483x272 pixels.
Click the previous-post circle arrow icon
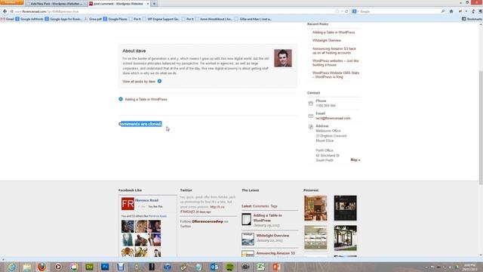[x=121, y=99]
